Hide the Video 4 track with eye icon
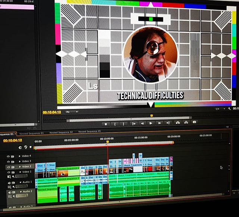Screen dimensions: 239x217 [8, 156]
